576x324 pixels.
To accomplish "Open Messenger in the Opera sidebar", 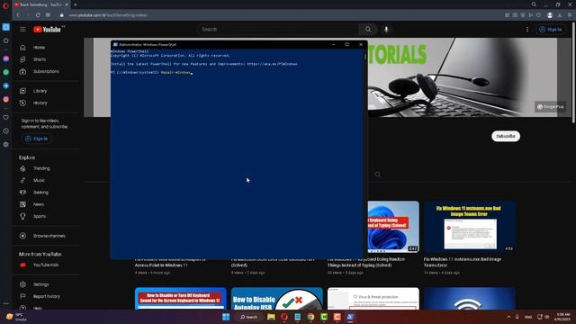I will click(6, 58).
